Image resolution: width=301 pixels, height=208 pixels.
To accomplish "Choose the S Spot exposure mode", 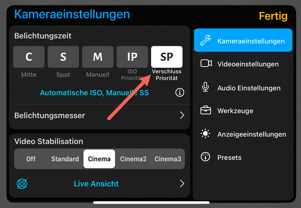I will pos(63,57).
